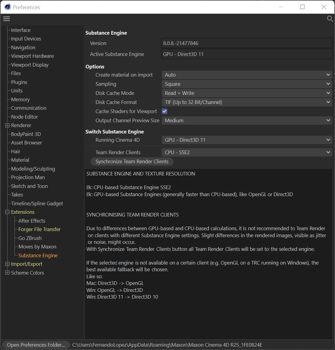The image size is (335, 350).
Task: Click the Version field value
Action: tap(247, 43)
